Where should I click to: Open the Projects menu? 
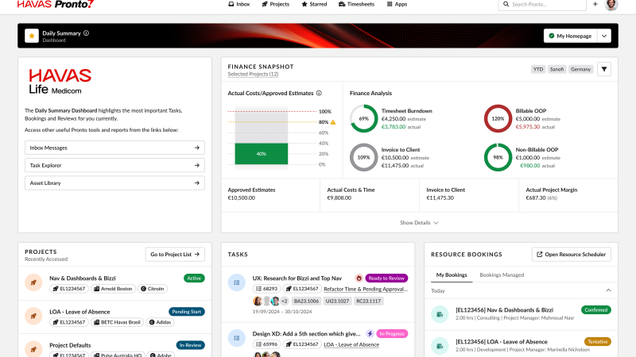(x=275, y=4)
